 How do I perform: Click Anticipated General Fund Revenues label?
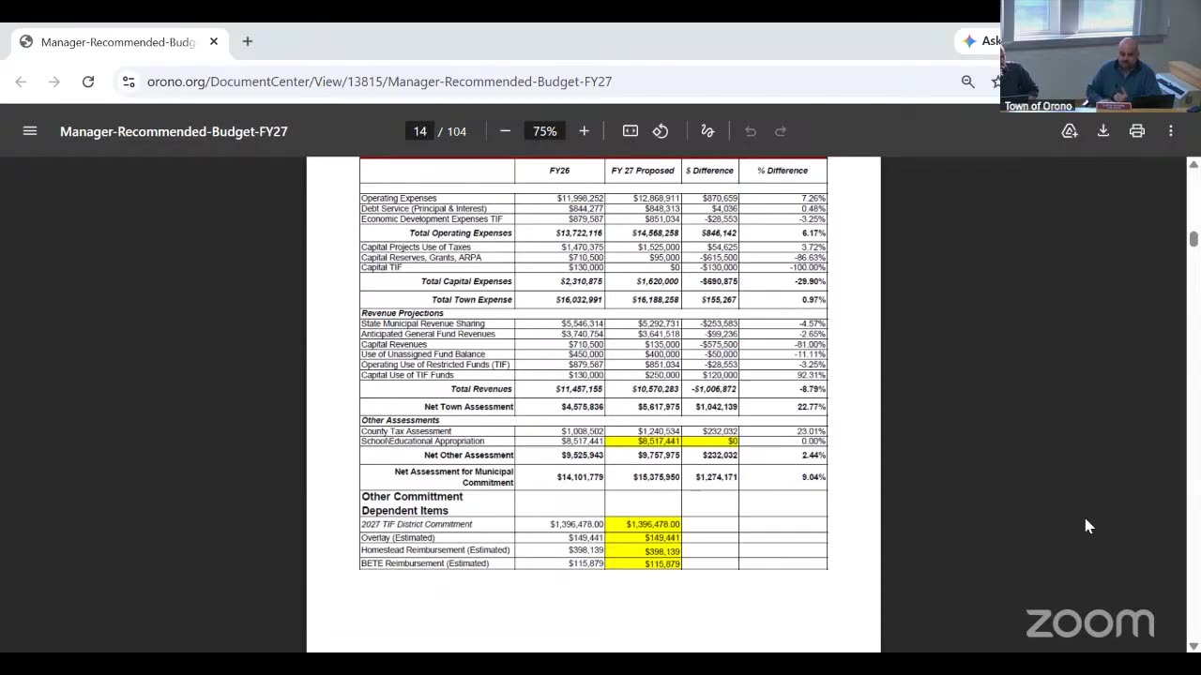pyautogui.click(x=428, y=335)
